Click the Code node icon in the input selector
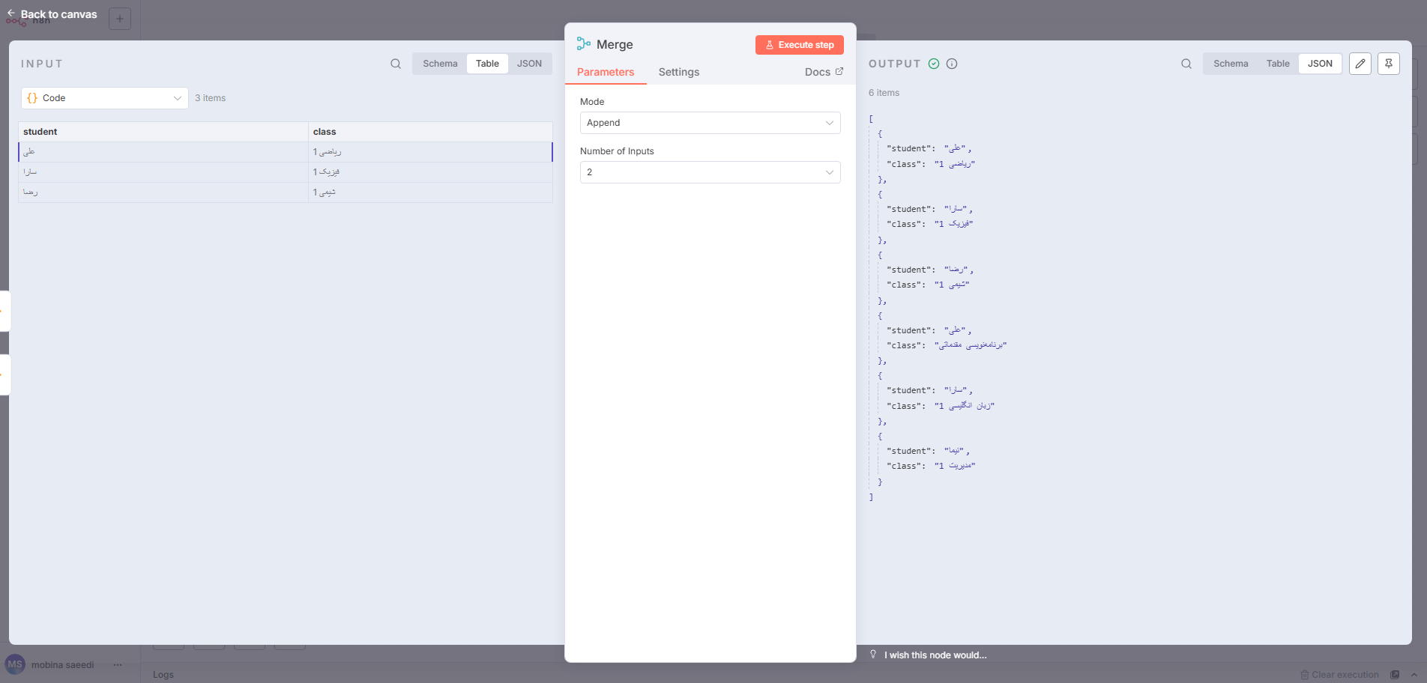 point(32,97)
